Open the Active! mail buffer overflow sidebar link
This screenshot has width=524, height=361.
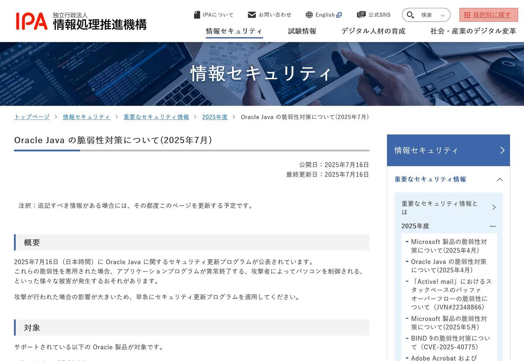(x=452, y=294)
